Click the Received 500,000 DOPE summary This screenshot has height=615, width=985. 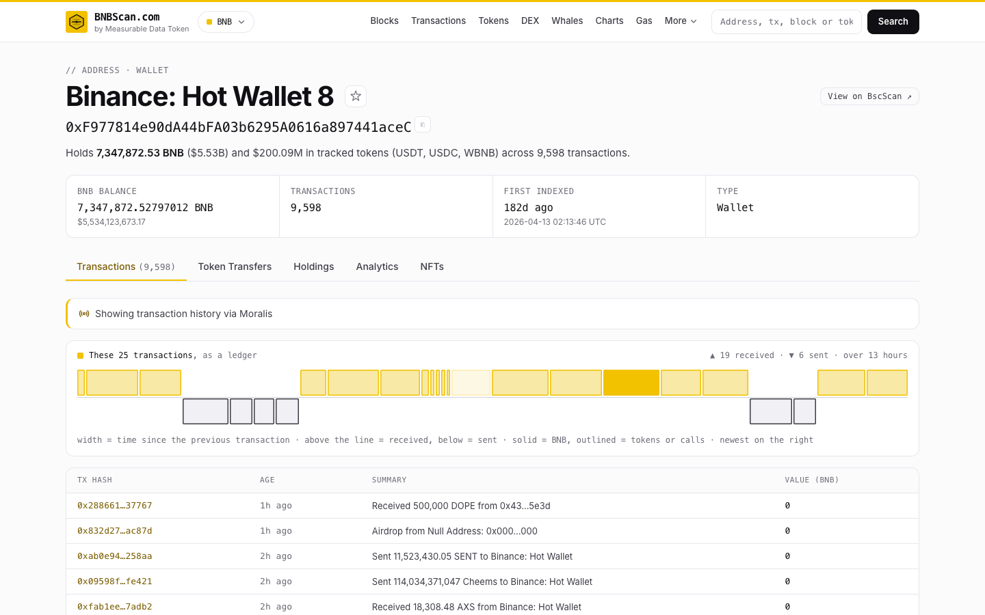461,506
